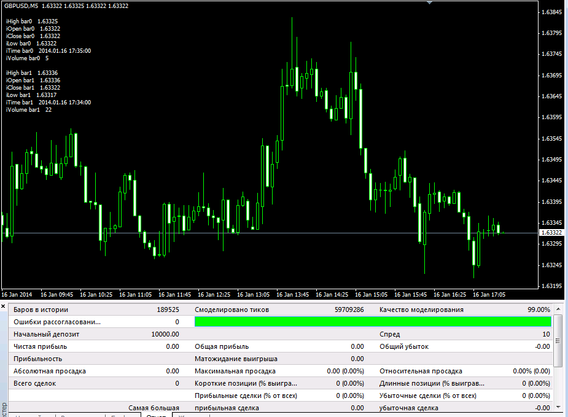Click the 'Относительная просадка' value 0.00% (0.00)
This screenshot has width=568, height=417.
pyautogui.click(x=531, y=372)
